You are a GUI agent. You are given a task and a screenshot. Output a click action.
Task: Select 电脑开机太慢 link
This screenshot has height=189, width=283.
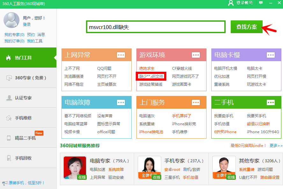click(x=226, y=69)
